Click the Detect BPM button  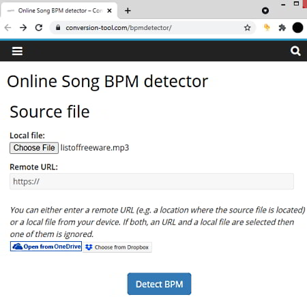[159, 284]
